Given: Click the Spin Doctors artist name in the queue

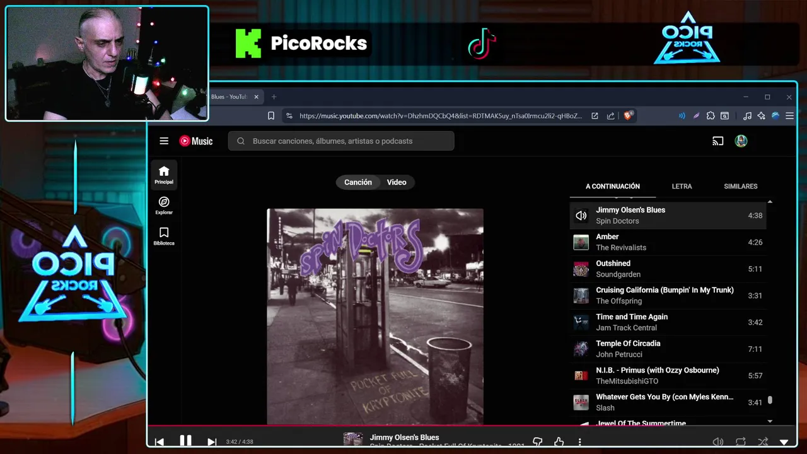Looking at the screenshot, I should pos(617,221).
